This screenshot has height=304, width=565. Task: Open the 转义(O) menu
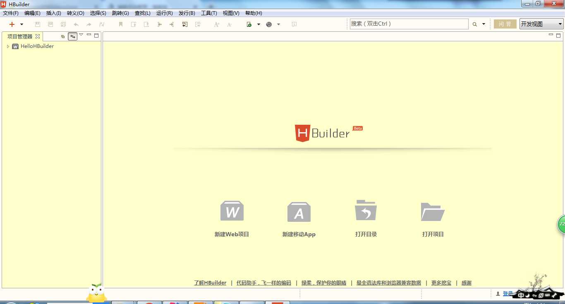tap(76, 13)
